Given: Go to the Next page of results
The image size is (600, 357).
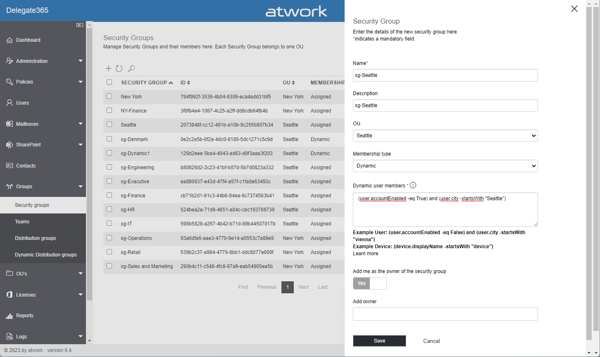Looking at the screenshot, I should 304,287.
